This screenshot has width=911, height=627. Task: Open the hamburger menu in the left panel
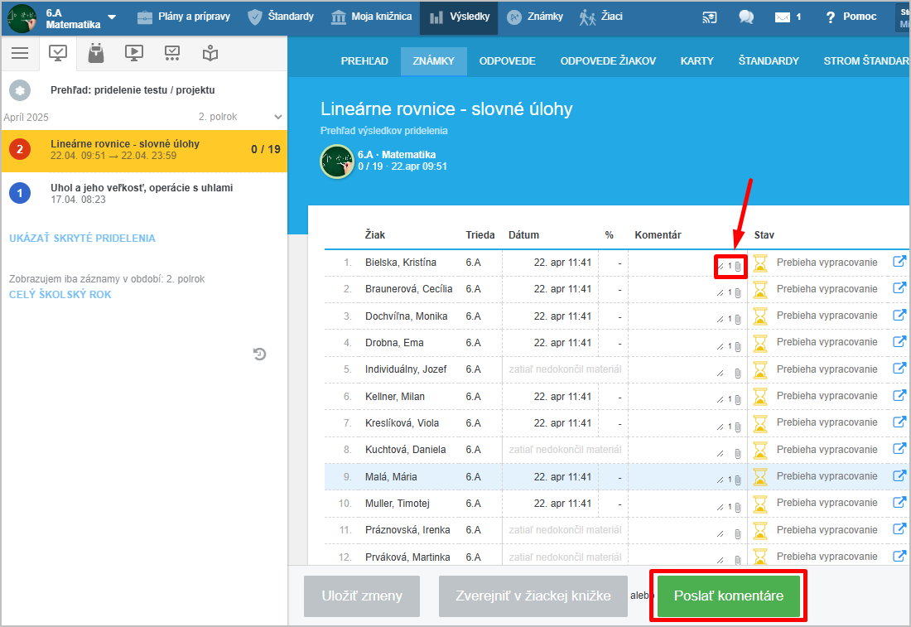20,54
